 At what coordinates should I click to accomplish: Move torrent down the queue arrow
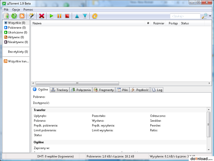point(85,16)
